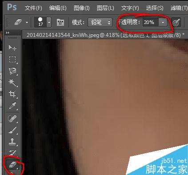This screenshot has width=188, height=175.
Task: Open the 图层(L) menu
Action: (105, 8)
